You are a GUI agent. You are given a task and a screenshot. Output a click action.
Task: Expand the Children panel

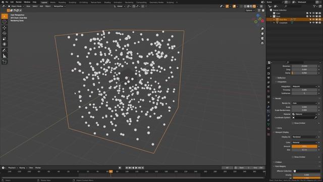(x=278, y=162)
